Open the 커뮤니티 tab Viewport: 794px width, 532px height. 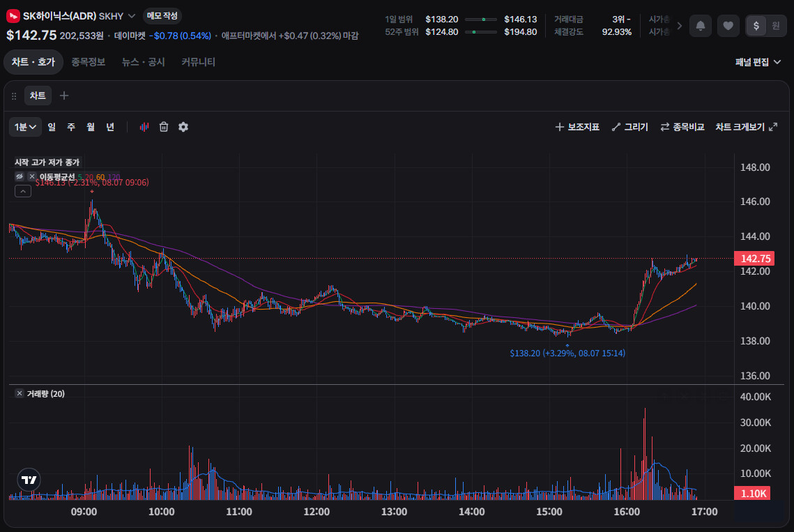[199, 62]
